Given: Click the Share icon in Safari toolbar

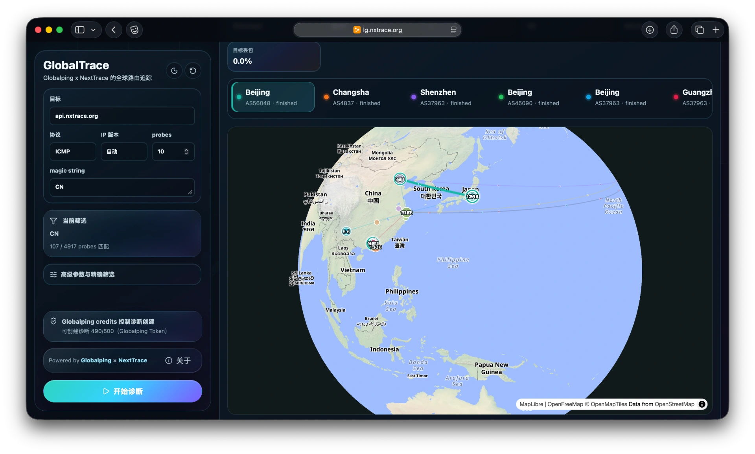Looking at the screenshot, I should [x=674, y=30].
